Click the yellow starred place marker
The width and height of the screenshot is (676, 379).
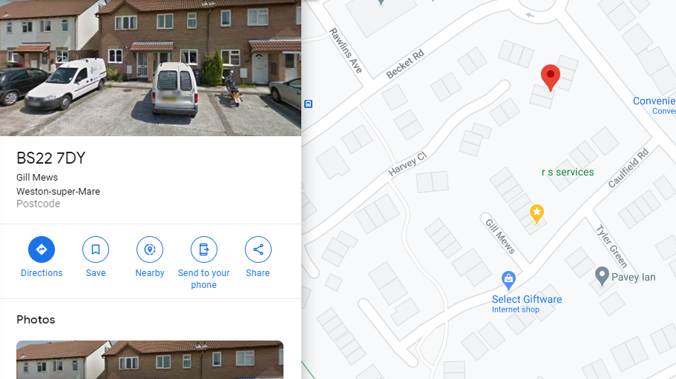click(x=536, y=214)
